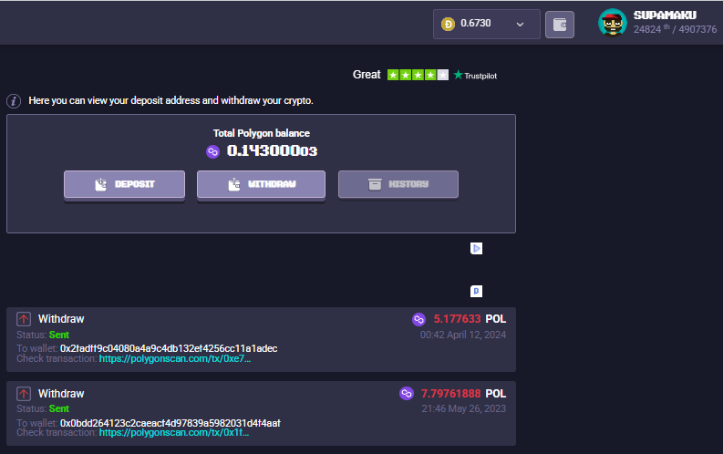This screenshot has width=723, height=454.
Task: Click Polygon icon next to 5.177633 POL
Action: pyautogui.click(x=418, y=319)
